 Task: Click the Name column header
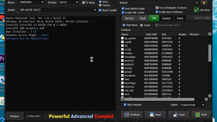click(x=131, y=34)
